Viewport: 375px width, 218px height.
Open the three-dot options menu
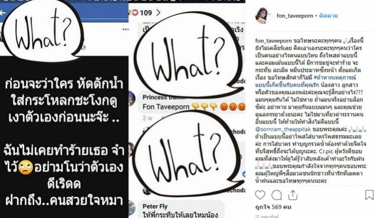(x=125, y=30)
